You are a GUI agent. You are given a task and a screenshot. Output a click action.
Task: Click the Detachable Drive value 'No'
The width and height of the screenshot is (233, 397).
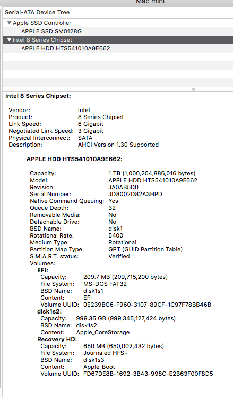(x=112, y=222)
